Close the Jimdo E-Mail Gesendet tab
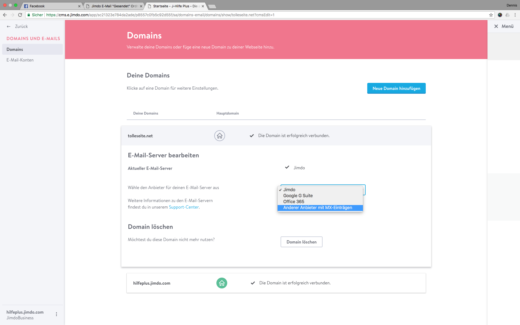This screenshot has width=520, height=325. pyautogui.click(x=141, y=6)
